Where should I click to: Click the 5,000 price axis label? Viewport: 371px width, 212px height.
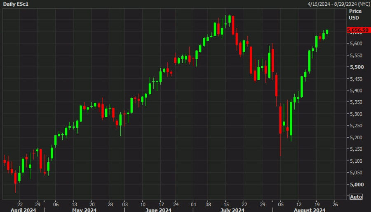[357, 184]
